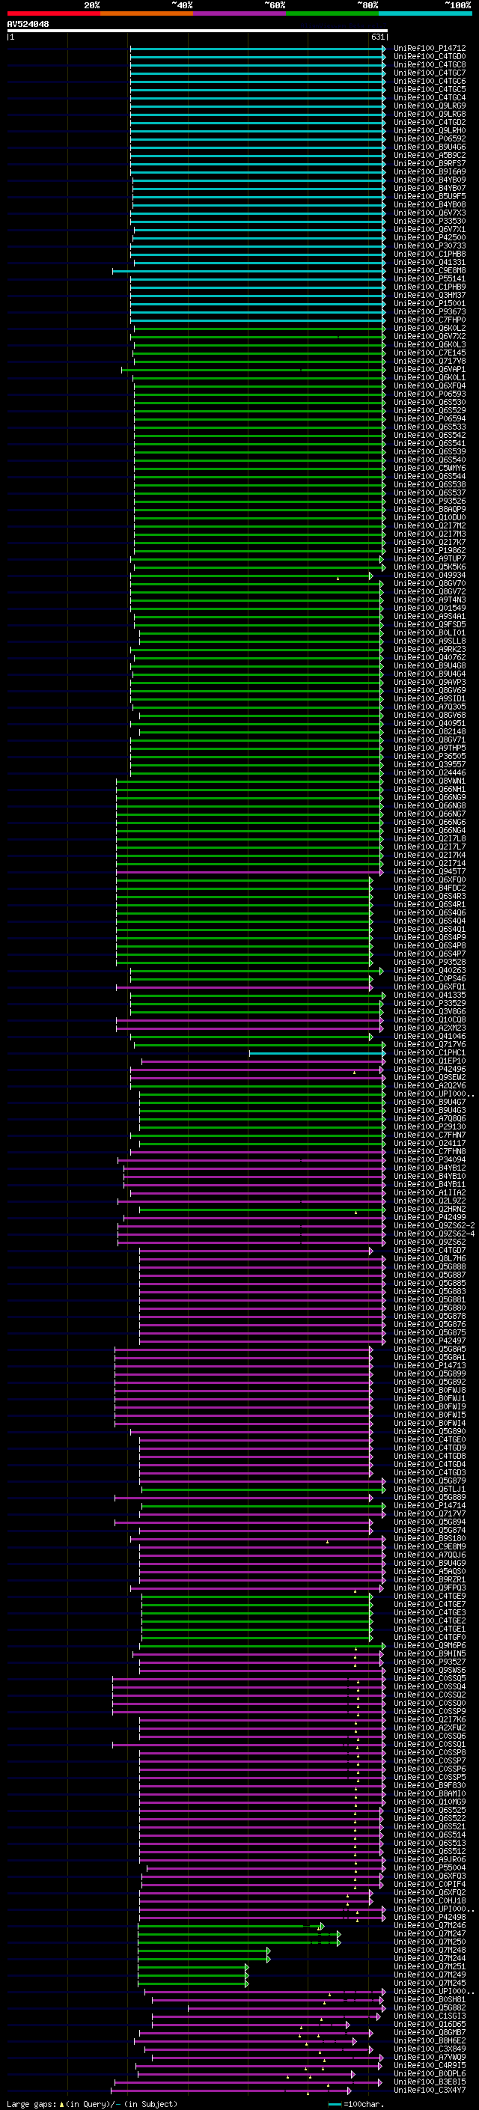Select hit label UniRef100_Q6V7X2
This screenshot has height=2110, width=479.
click(429, 336)
